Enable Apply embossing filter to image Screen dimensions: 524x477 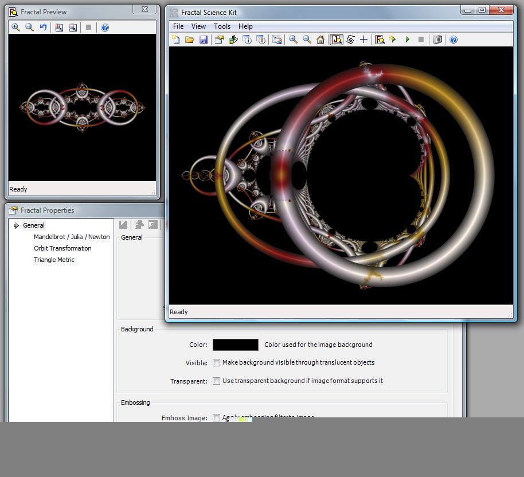(217, 418)
